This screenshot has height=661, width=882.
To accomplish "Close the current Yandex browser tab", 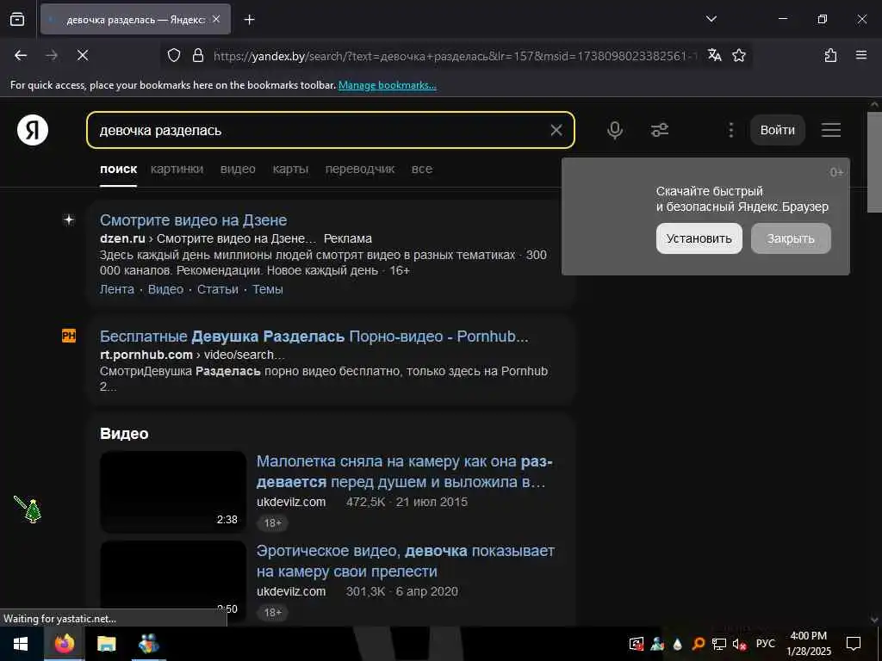I will tap(216, 19).
